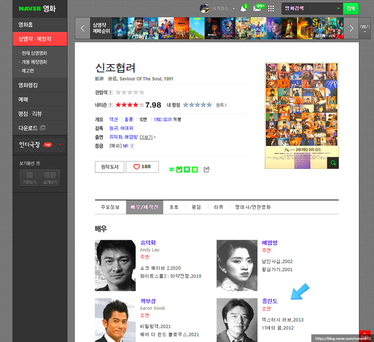Click the share export icon
Viewport: 374px width, 342px height.
click(x=206, y=169)
